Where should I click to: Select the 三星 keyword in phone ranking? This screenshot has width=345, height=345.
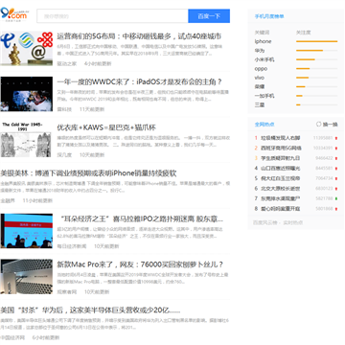click(260, 104)
